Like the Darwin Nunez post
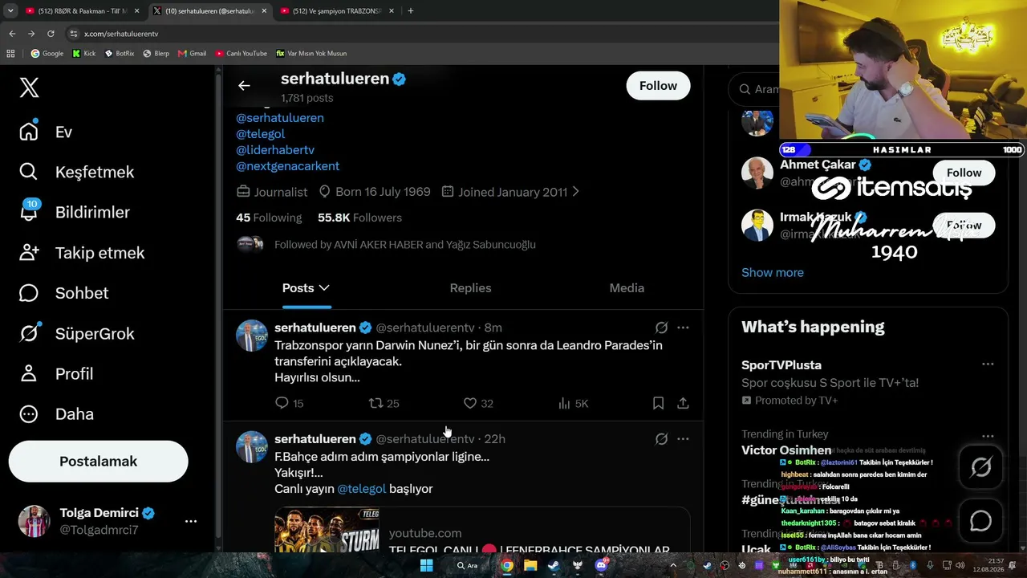The width and height of the screenshot is (1027, 578). [x=470, y=403]
